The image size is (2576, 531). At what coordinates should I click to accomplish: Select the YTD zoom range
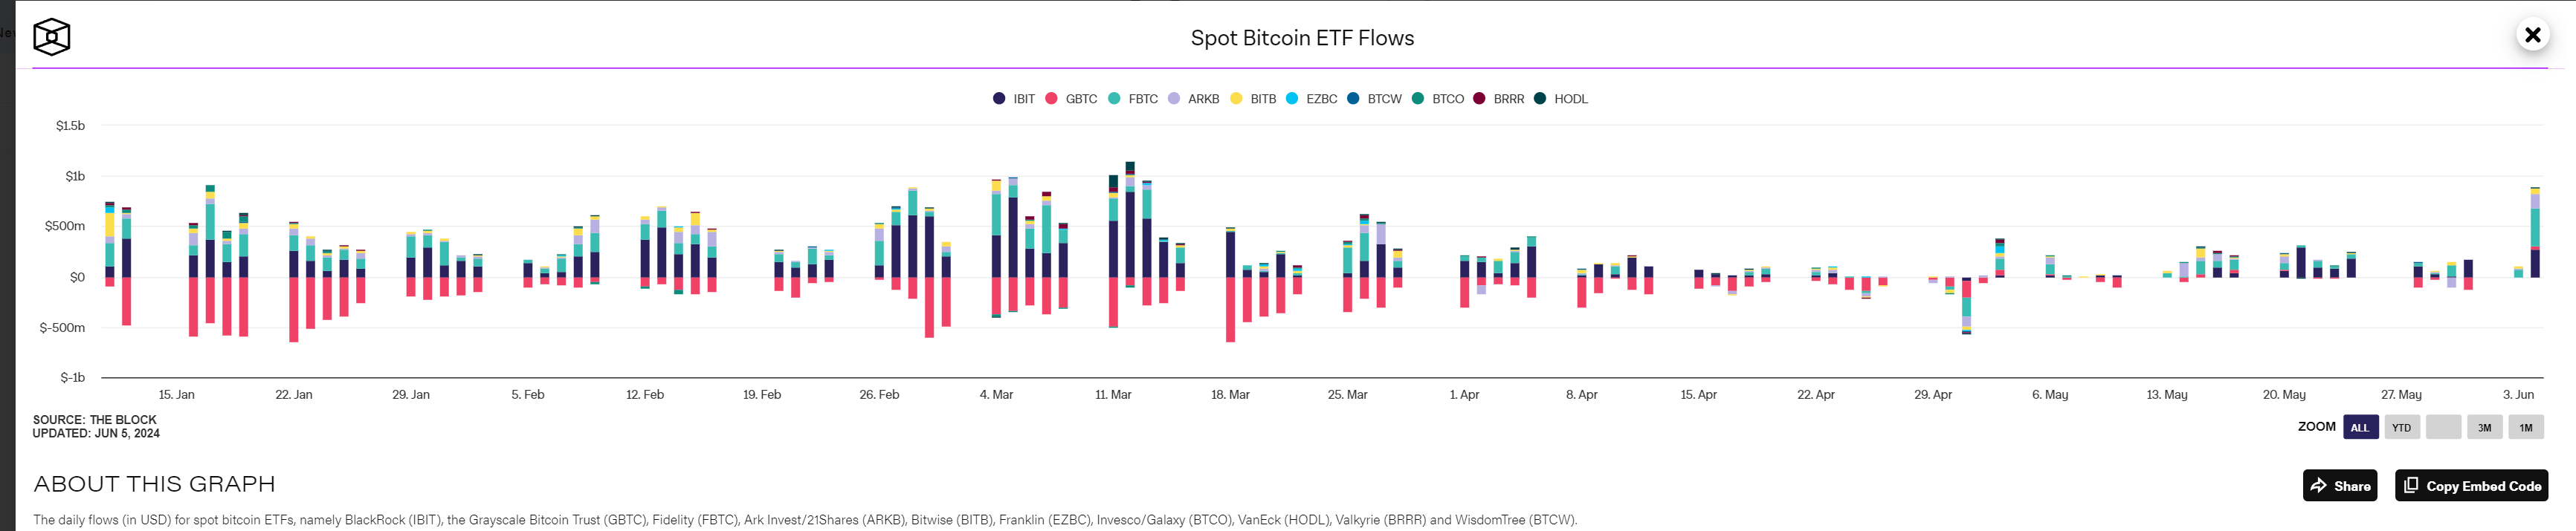2401,427
